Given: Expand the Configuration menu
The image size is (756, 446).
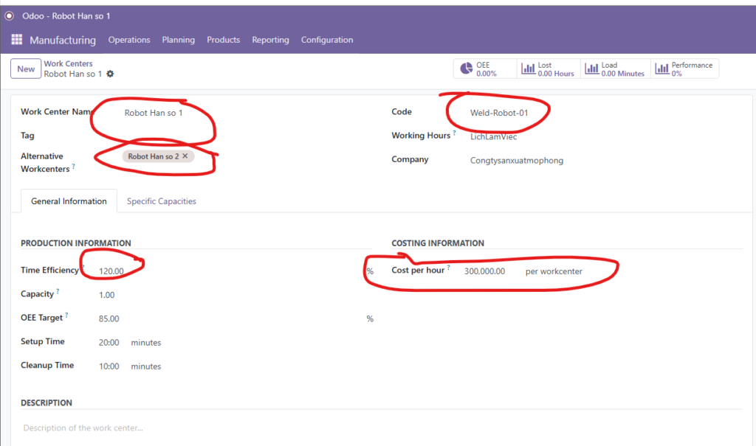Looking at the screenshot, I should point(327,40).
